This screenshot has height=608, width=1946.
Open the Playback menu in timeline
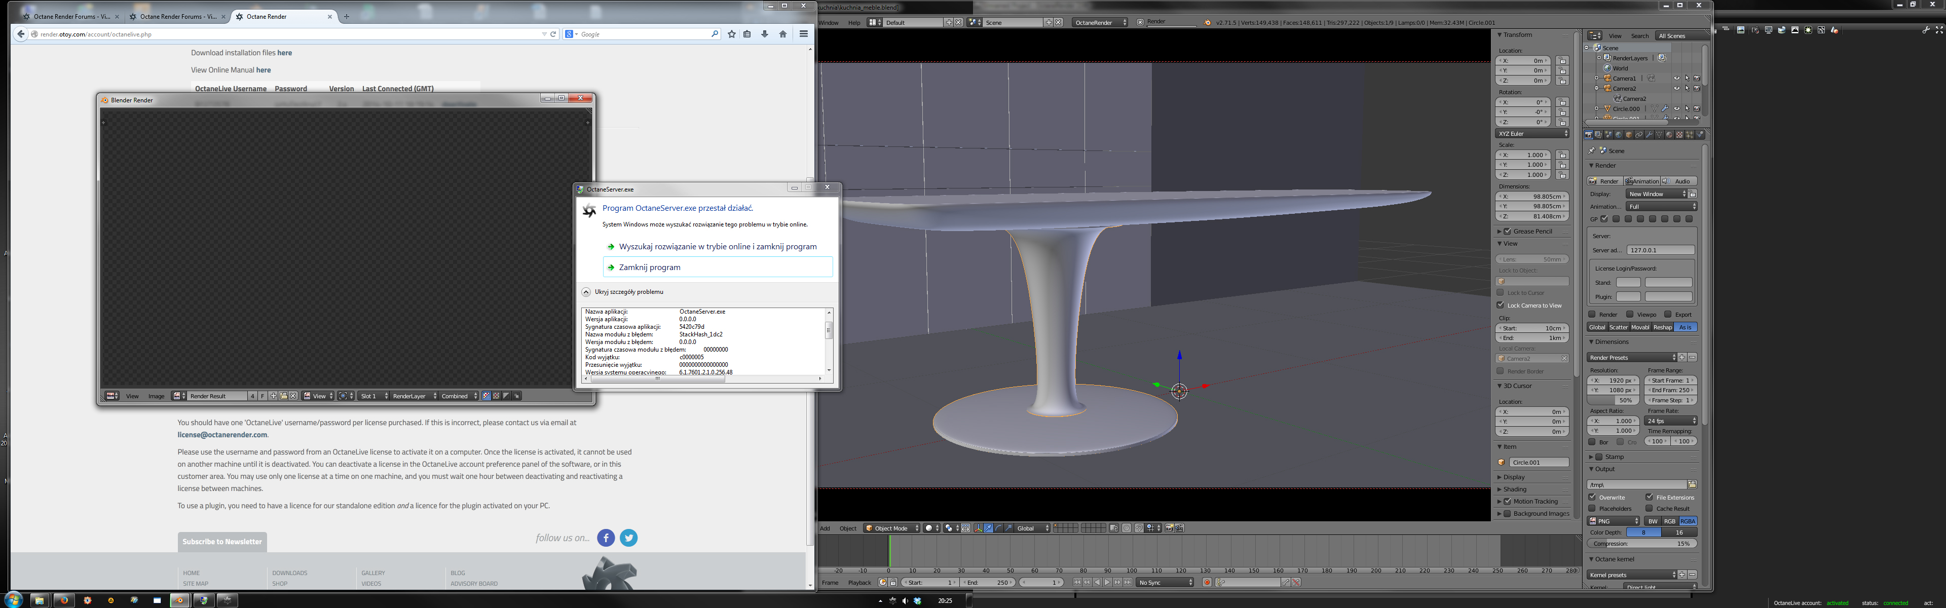click(x=859, y=582)
